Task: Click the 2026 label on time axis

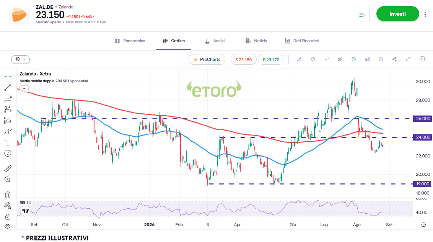Action: [150, 224]
